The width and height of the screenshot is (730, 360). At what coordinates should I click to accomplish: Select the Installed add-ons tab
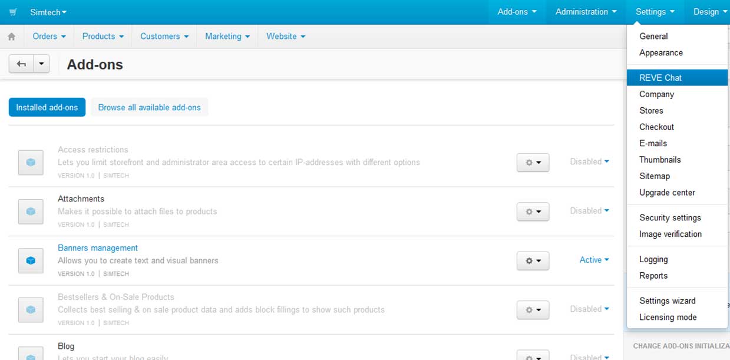coord(47,107)
